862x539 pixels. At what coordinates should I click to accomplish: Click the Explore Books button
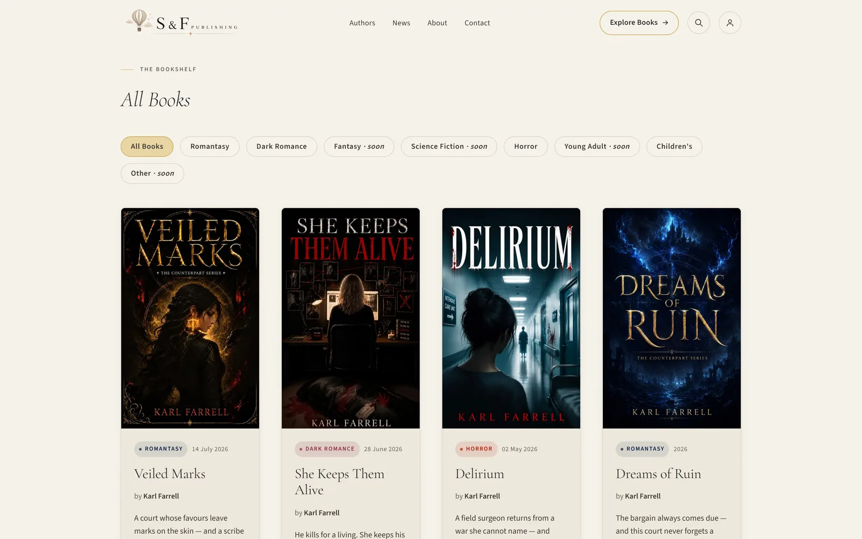pyautogui.click(x=639, y=23)
